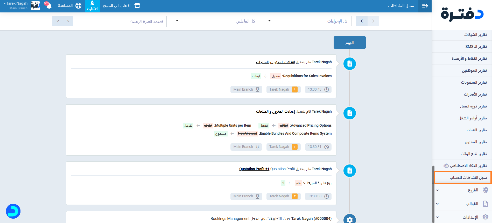Collapse the sidebar using the arrow menu icon
The width and height of the screenshot is (492, 223).
[425, 6]
